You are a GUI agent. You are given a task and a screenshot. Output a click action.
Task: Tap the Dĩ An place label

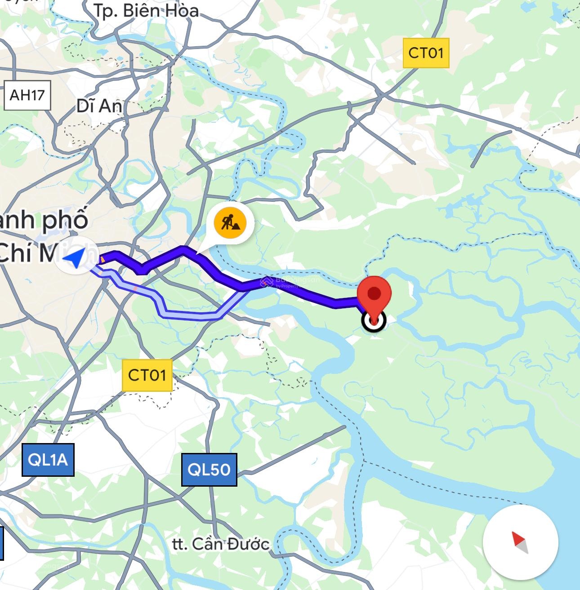click(x=99, y=106)
